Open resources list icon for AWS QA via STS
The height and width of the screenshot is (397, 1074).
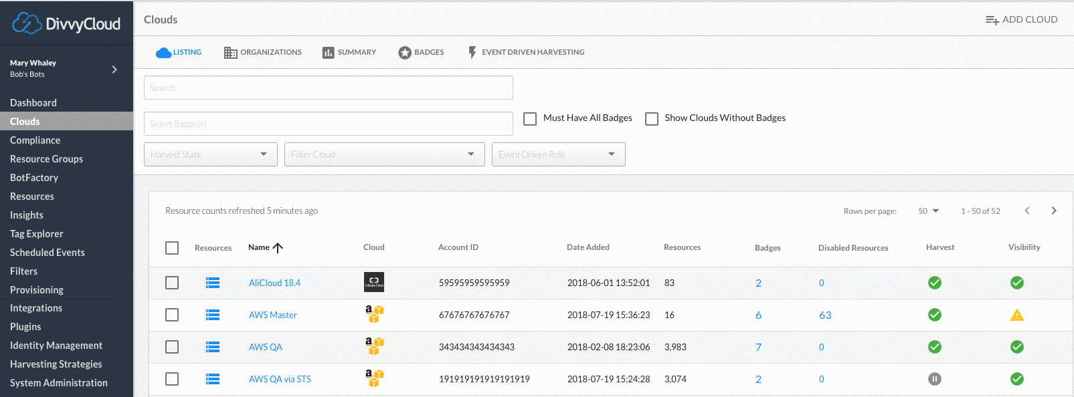(213, 379)
